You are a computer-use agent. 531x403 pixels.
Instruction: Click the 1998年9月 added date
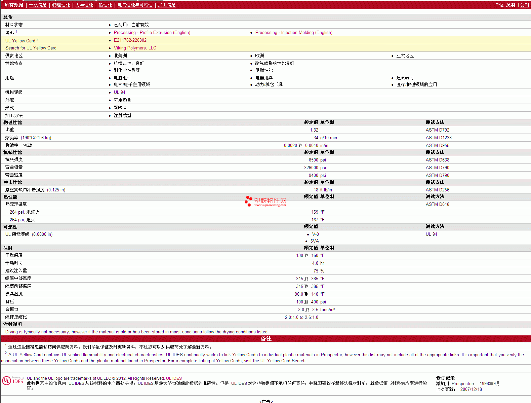490,383
